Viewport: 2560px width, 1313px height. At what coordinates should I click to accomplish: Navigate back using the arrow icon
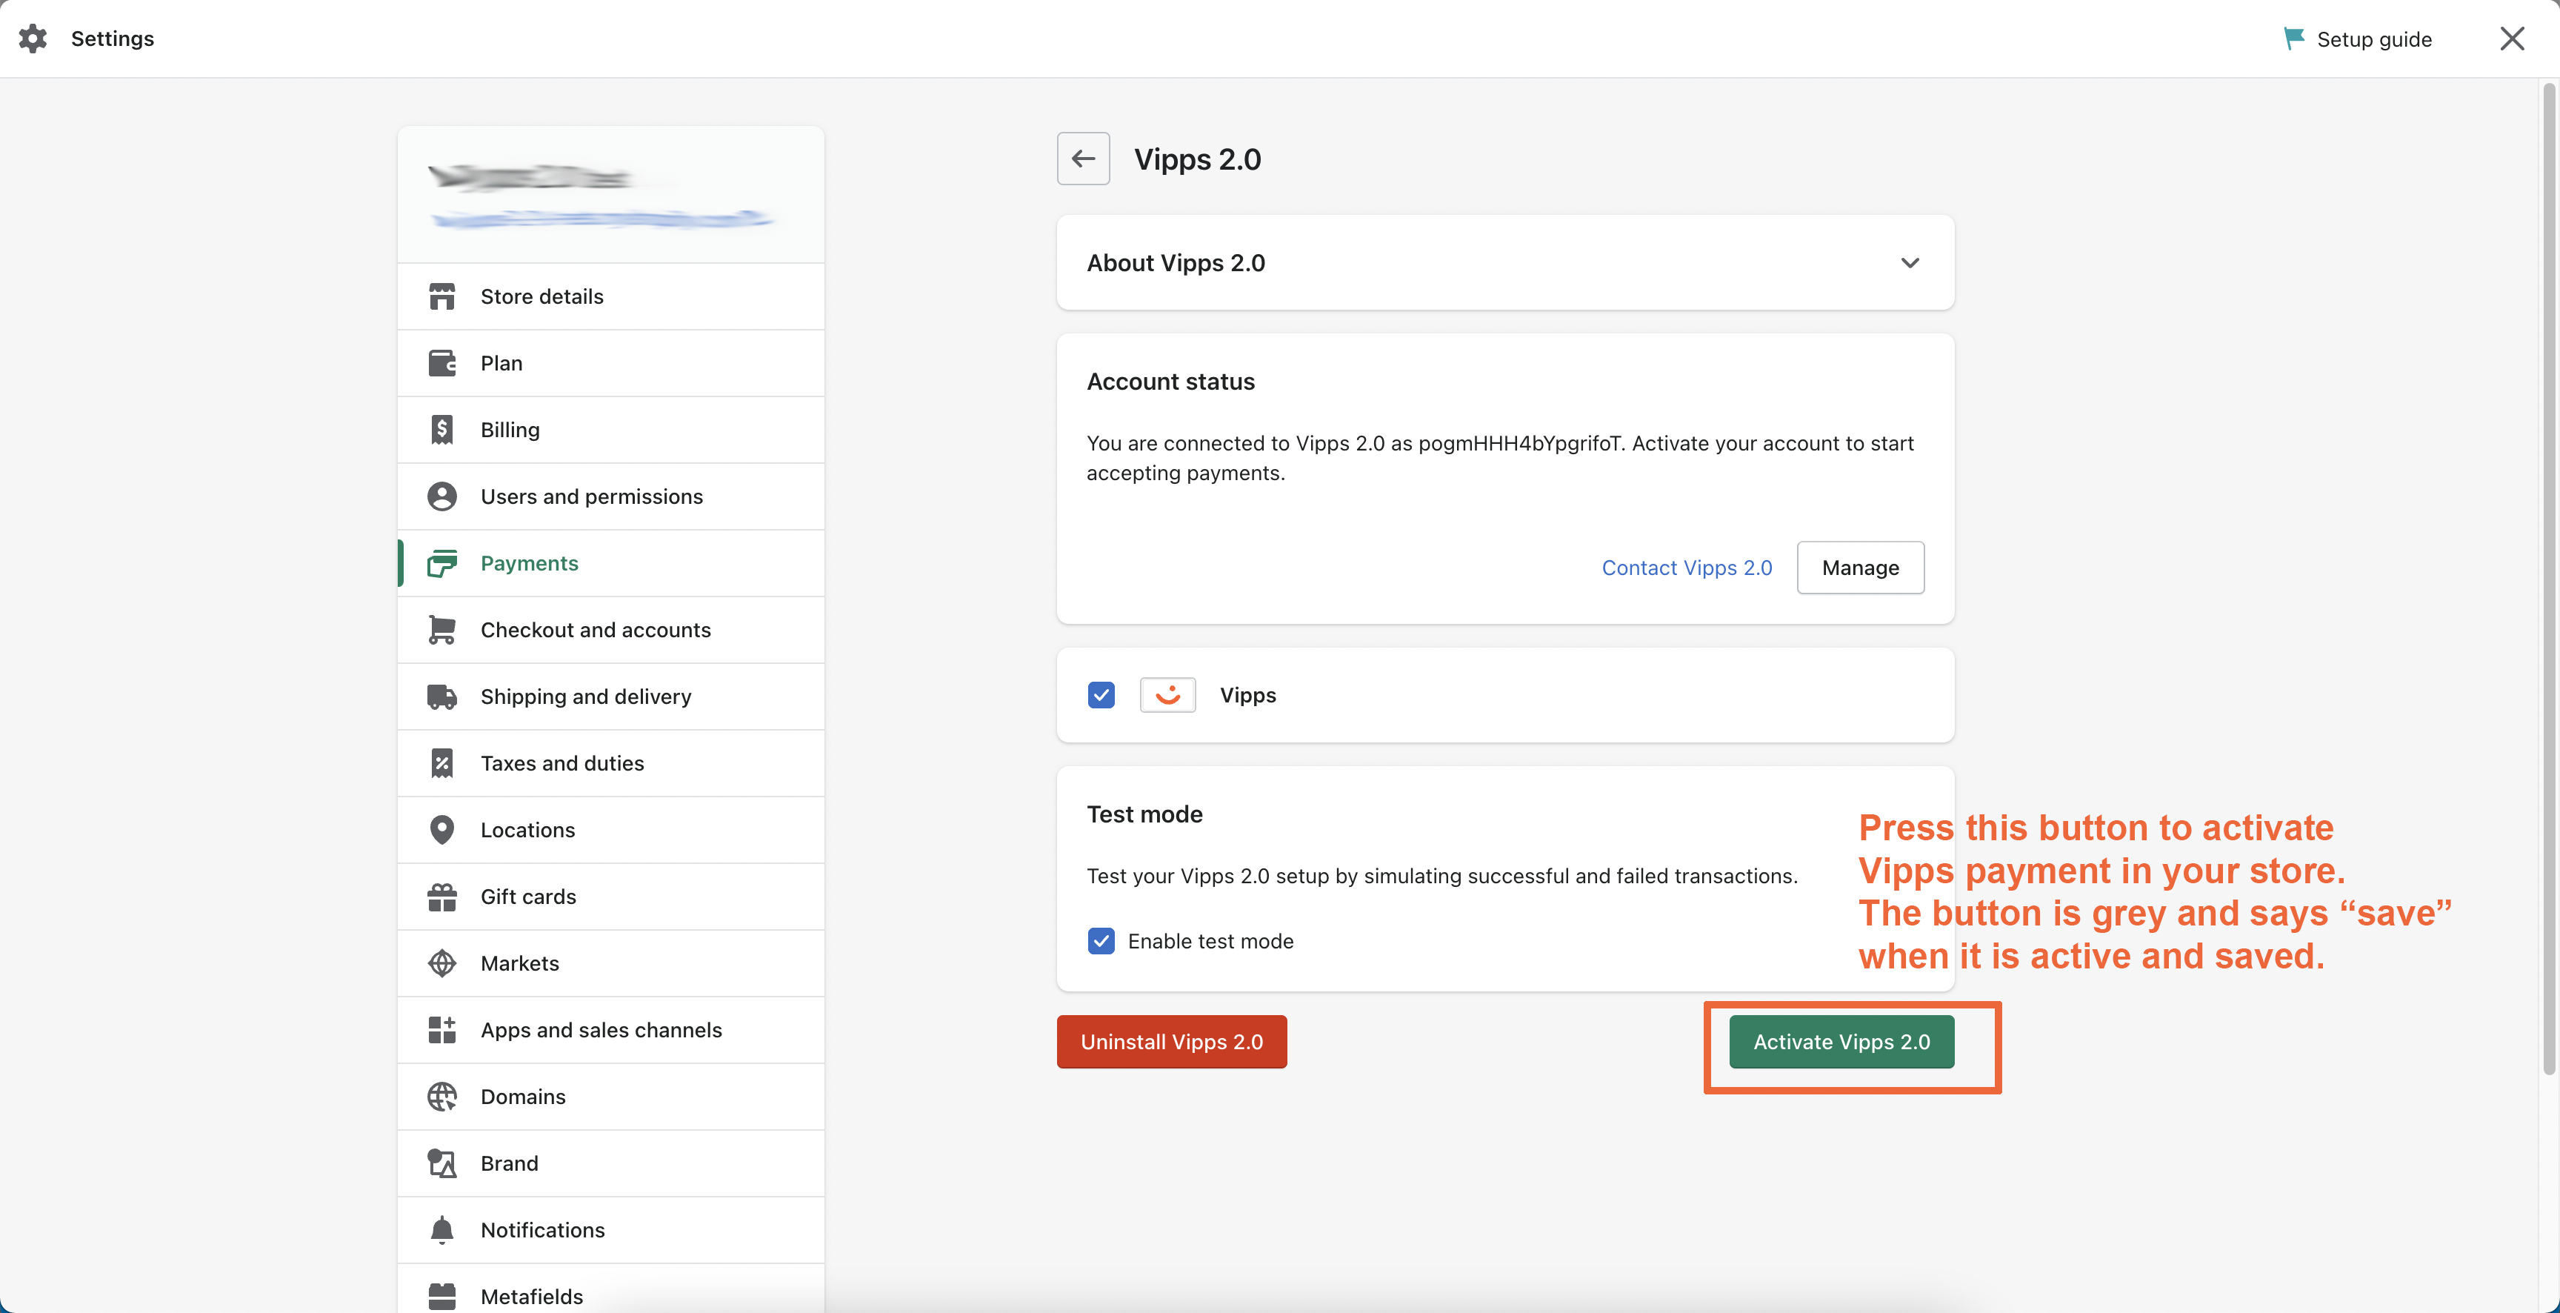(x=1082, y=157)
